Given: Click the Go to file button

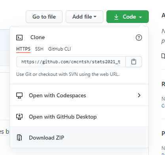Looking at the screenshot, I should 44,17.
